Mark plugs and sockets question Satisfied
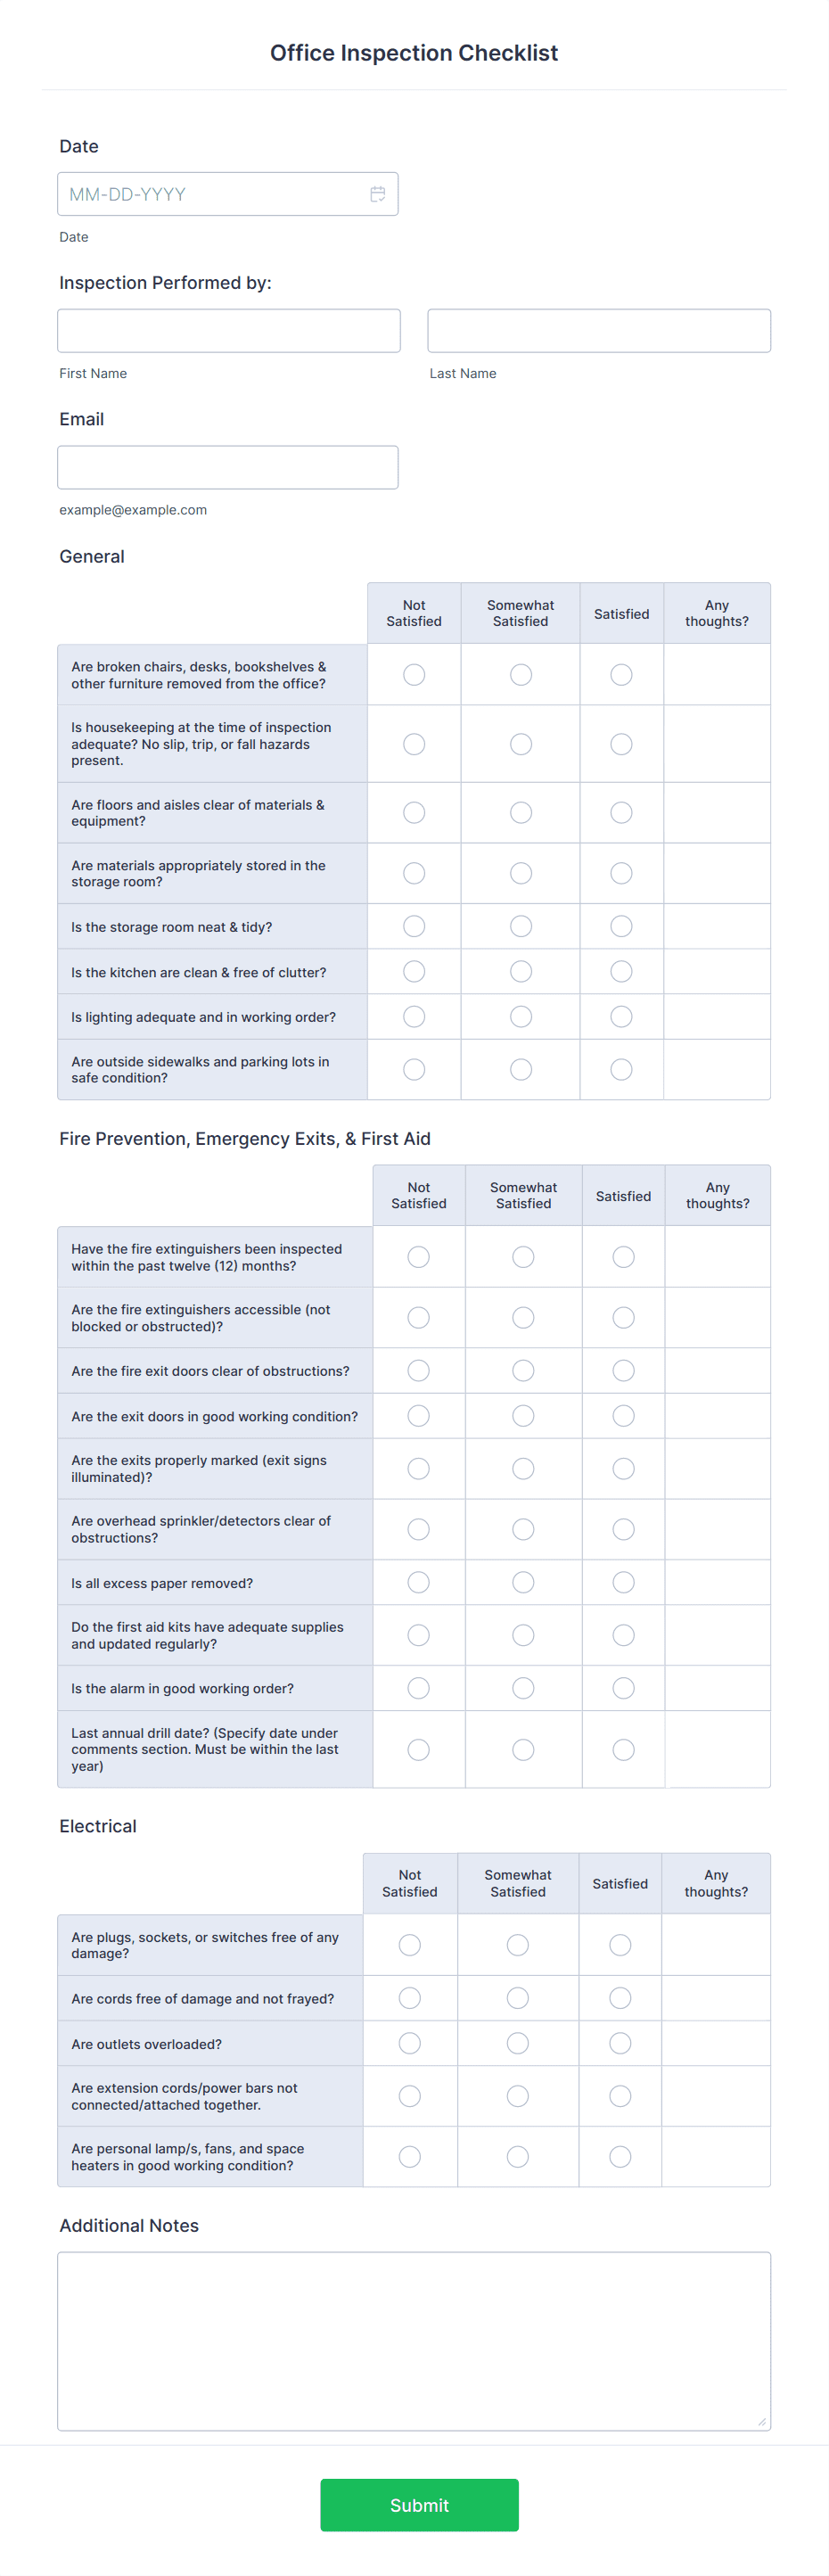Image resolution: width=829 pixels, height=2576 pixels. point(619,1944)
